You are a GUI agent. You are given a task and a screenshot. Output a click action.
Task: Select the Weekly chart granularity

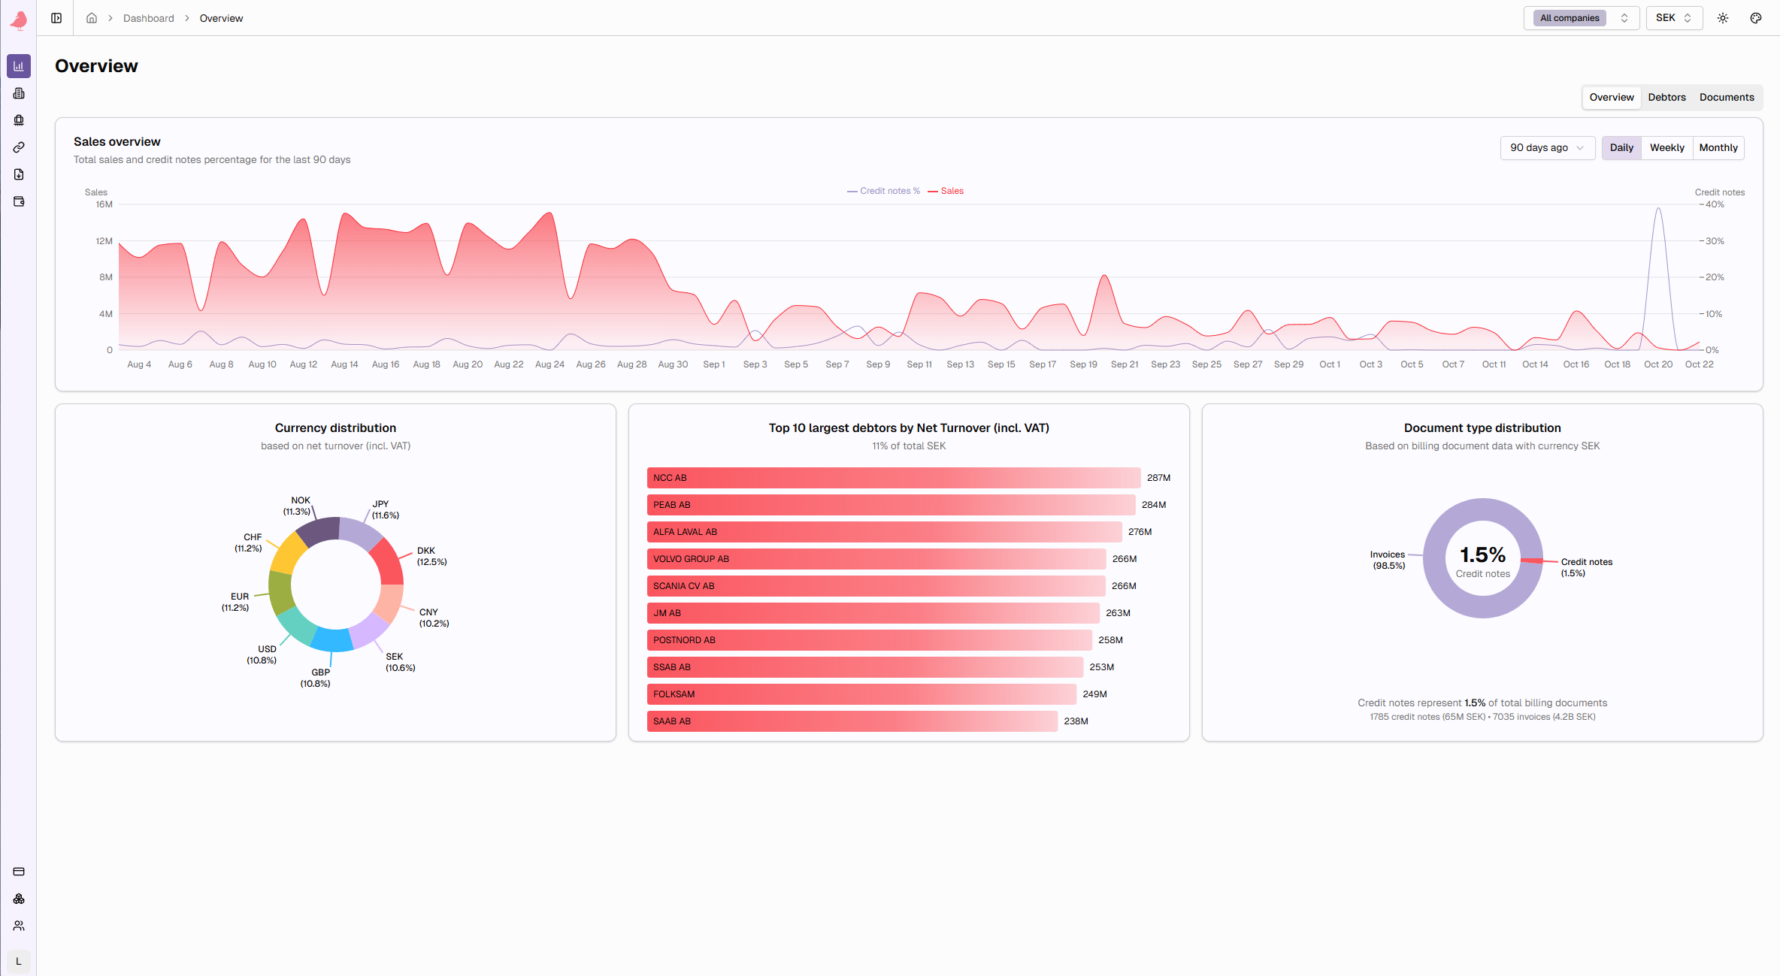(1666, 148)
